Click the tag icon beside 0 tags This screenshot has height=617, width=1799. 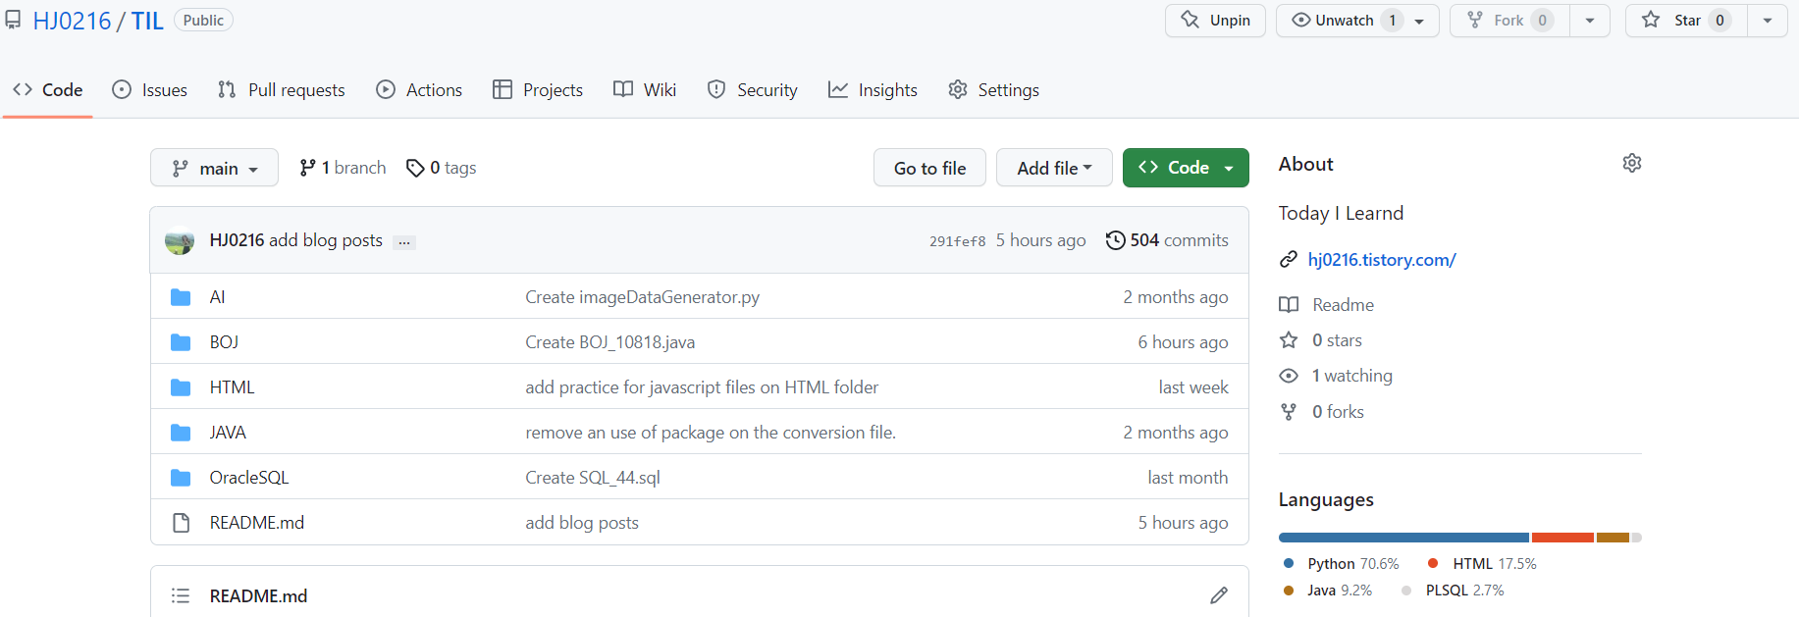(415, 168)
